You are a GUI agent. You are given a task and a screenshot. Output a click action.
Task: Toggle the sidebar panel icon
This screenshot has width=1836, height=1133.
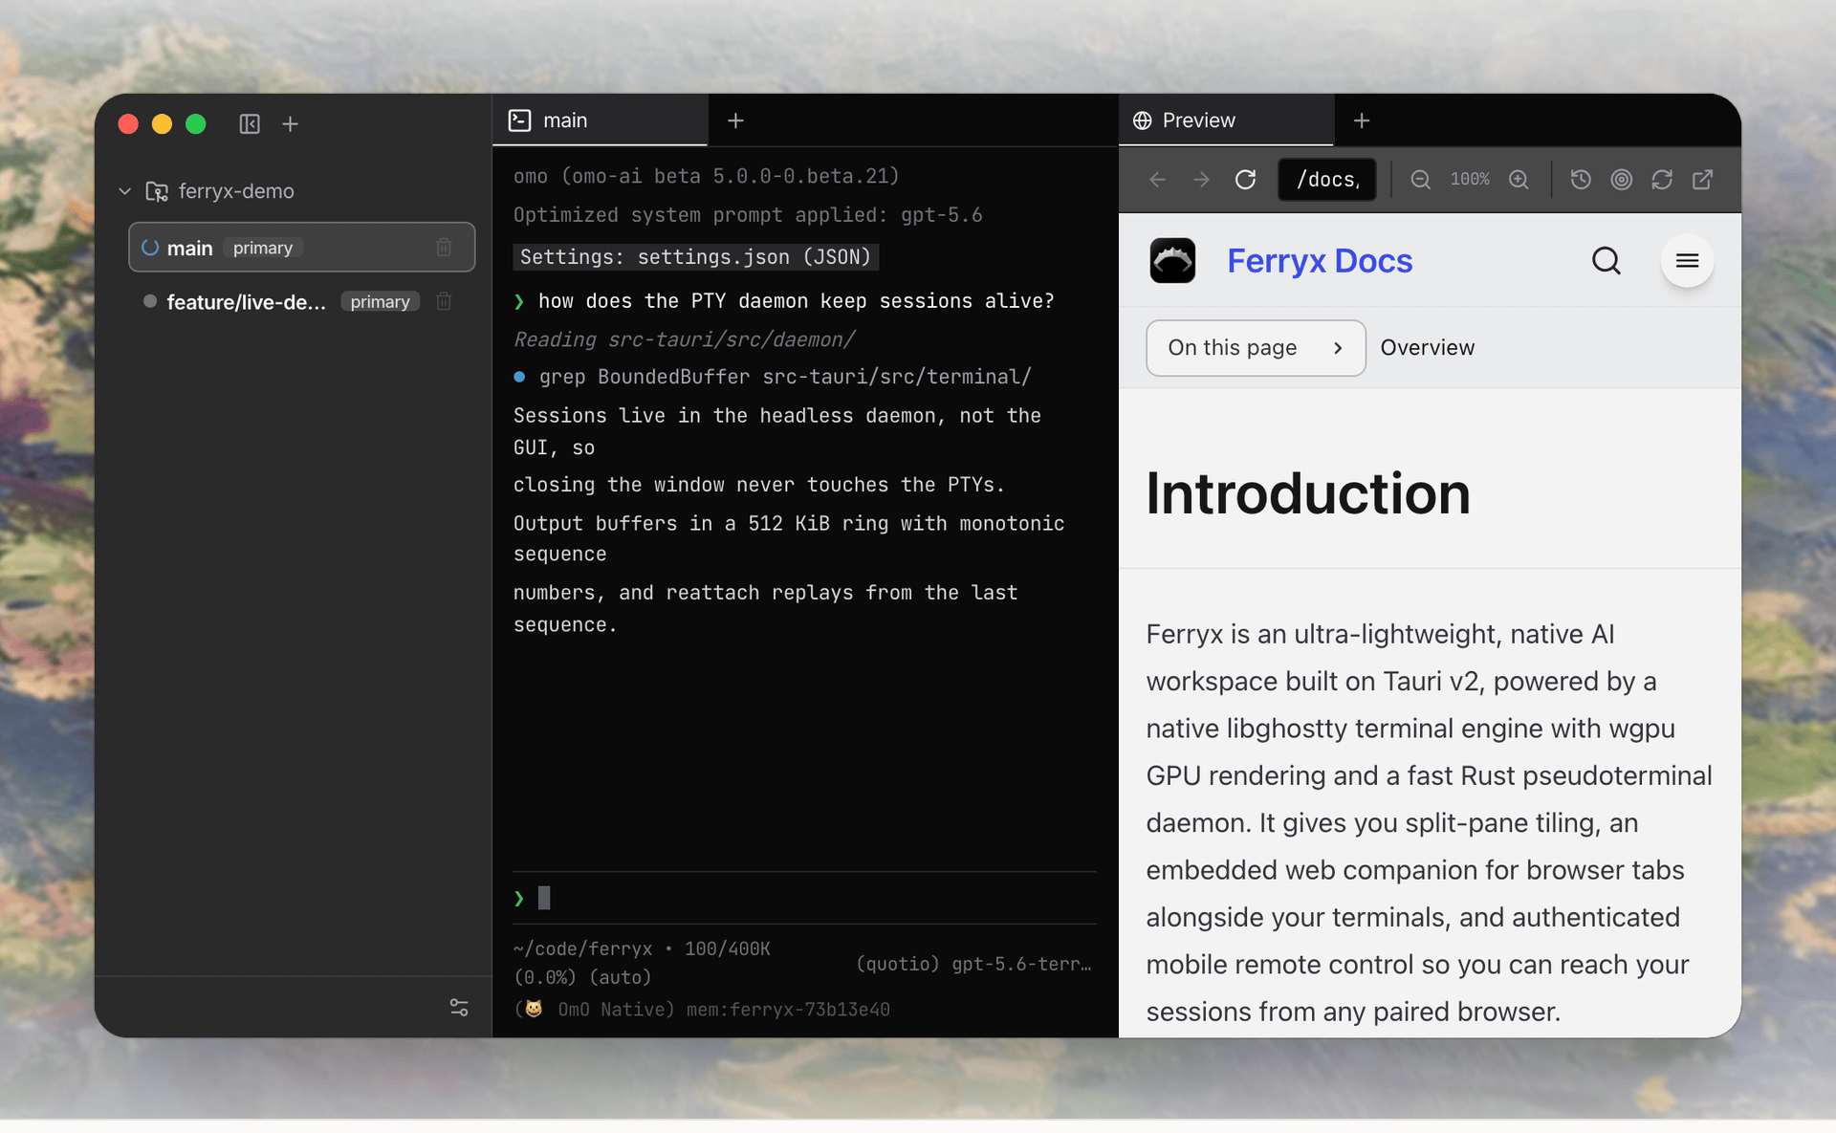point(250,124)
